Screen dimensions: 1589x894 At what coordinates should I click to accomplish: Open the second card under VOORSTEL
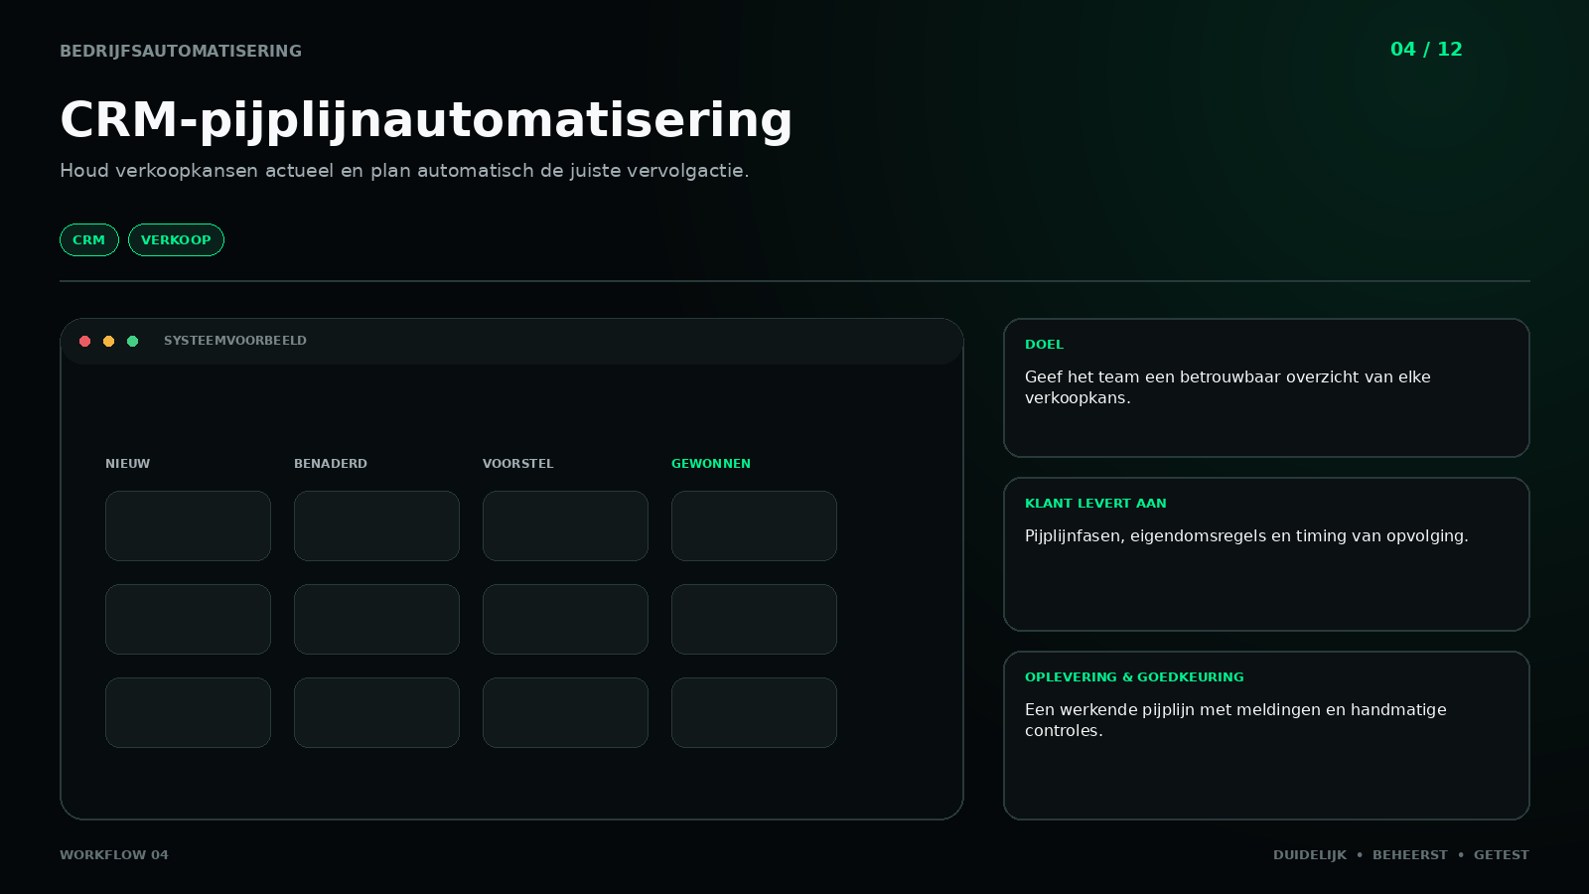565,619
